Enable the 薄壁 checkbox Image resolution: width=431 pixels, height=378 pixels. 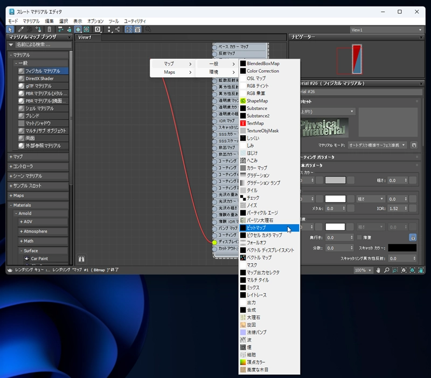pyautogui.click(x=359, y=237)
